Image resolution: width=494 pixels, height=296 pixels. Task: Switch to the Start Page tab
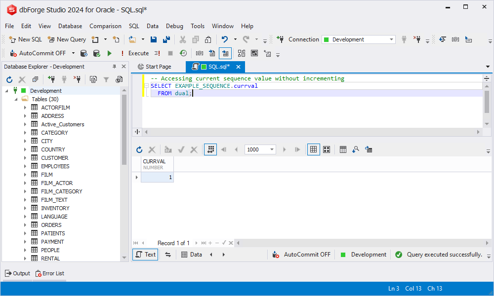tap(155, 67)
